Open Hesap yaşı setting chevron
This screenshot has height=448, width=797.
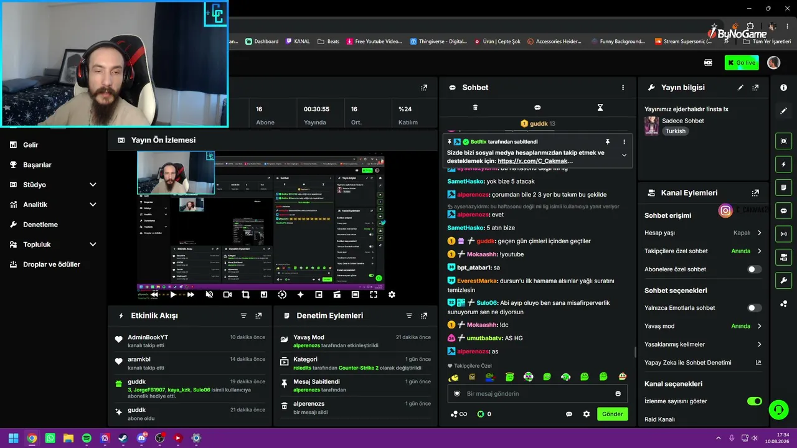[x=759, y=233]
